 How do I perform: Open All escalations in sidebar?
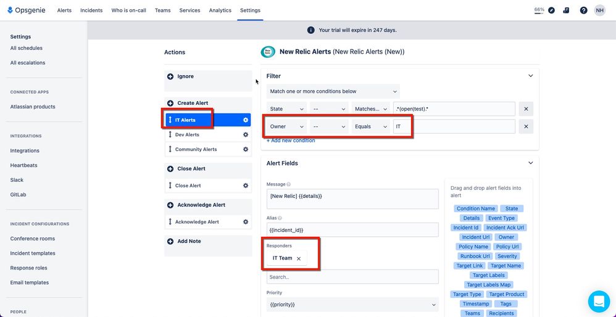[x=28, y=63]
